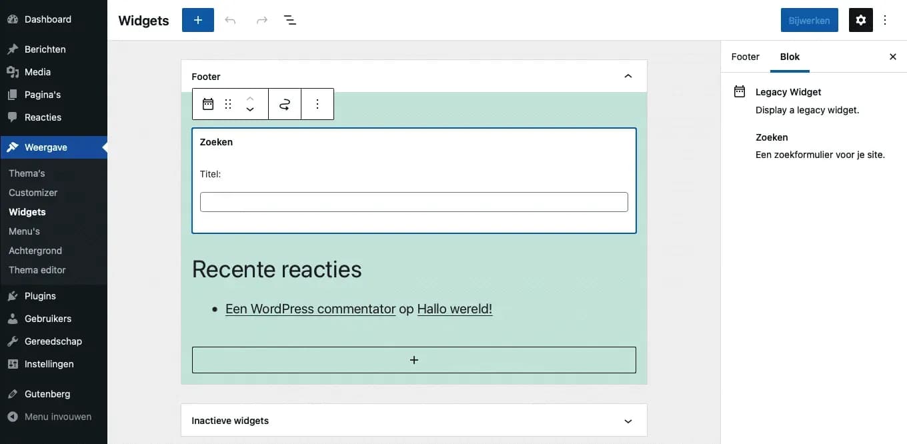Open Menu's submenu item
Image resolution: width=907 pixels, height=444 pixels.
(25, 231)
